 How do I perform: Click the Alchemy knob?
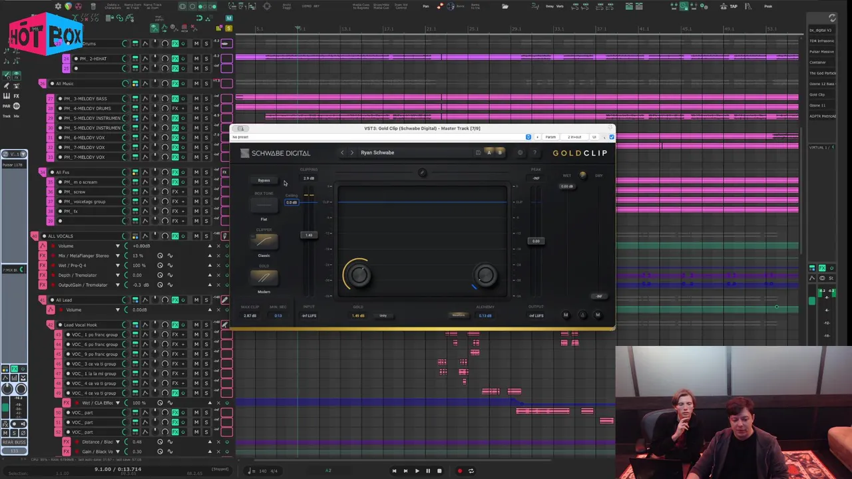point(485,275)
